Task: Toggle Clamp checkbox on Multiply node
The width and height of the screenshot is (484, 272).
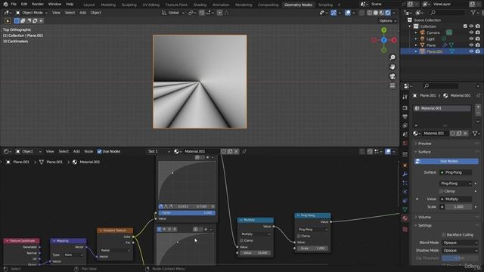Action: pyautogui.click(x=242, y=240)
